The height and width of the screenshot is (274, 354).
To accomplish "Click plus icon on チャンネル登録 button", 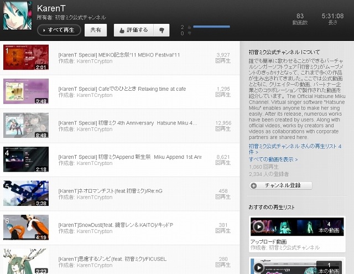I will (x=254, y=185).
